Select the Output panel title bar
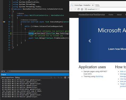This screenshot has height=100, width=126. (35, 75)
